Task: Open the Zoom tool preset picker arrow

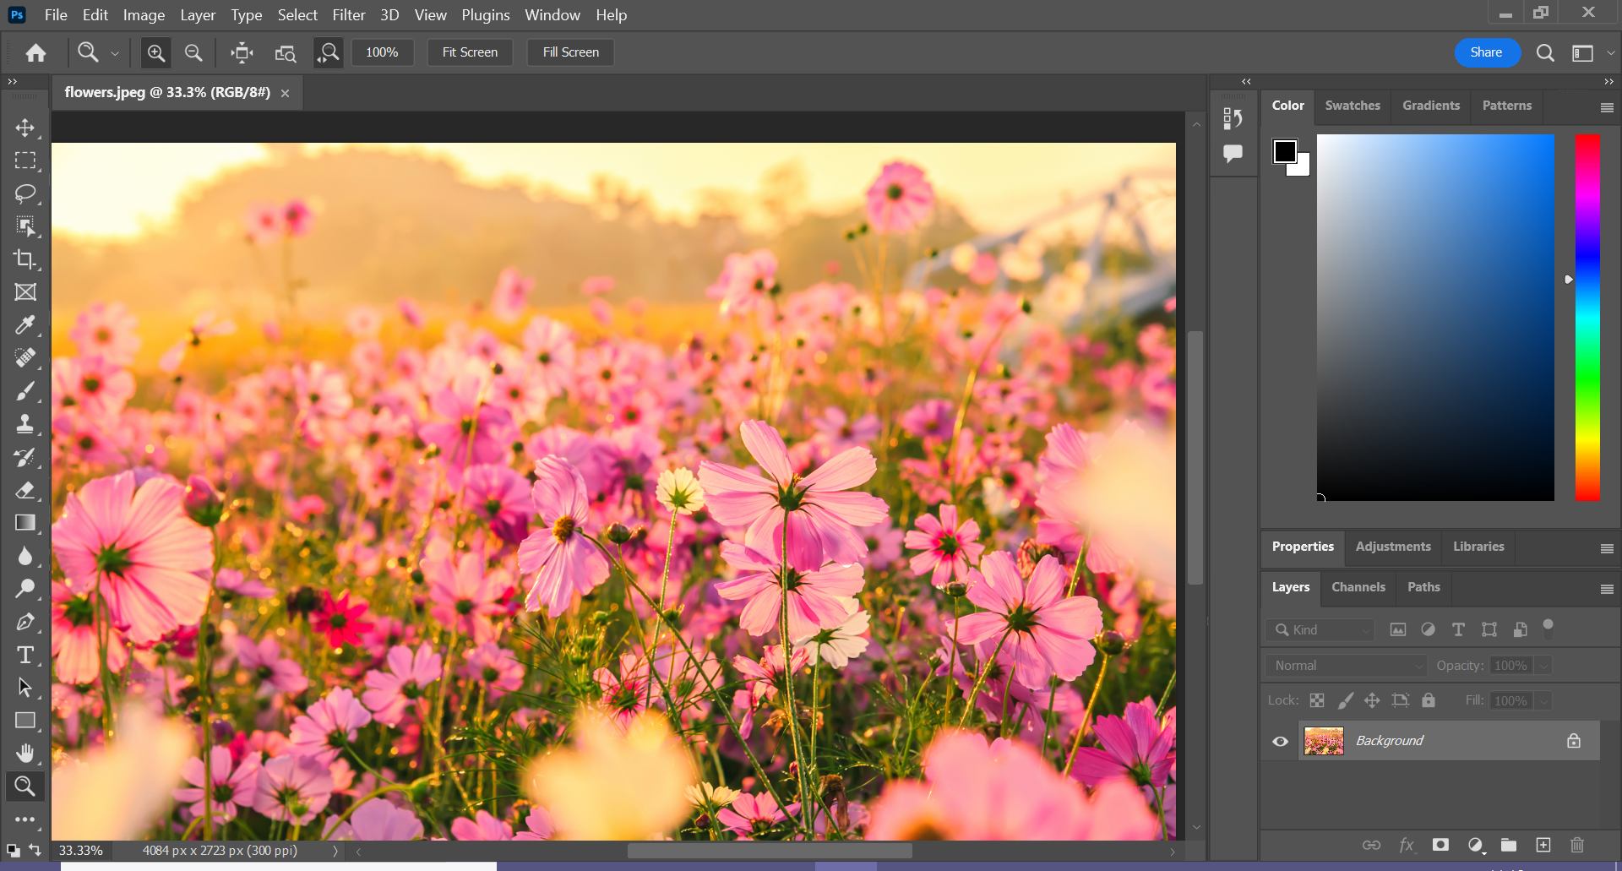Action: coord(115,53)
